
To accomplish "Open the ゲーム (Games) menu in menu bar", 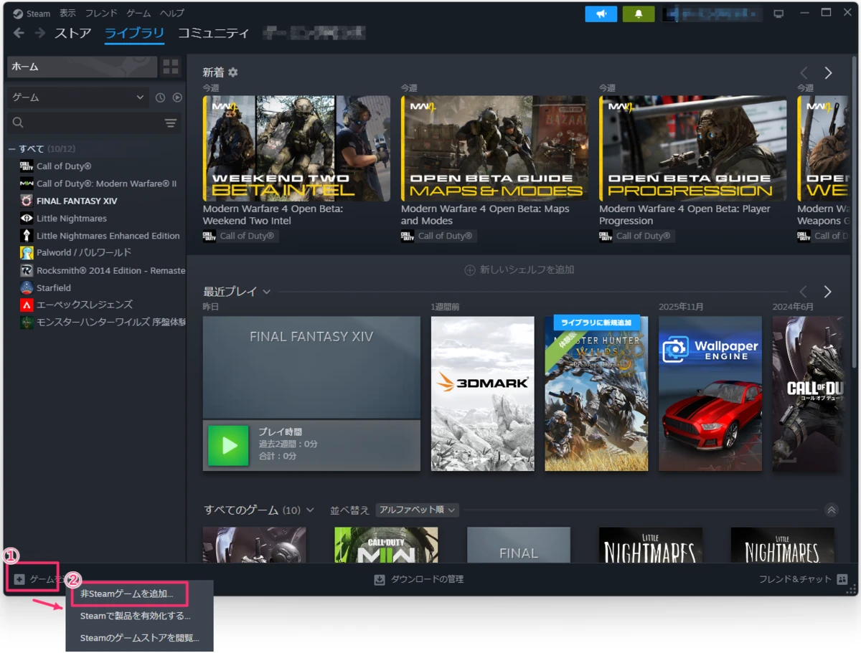I will (138, 14).
